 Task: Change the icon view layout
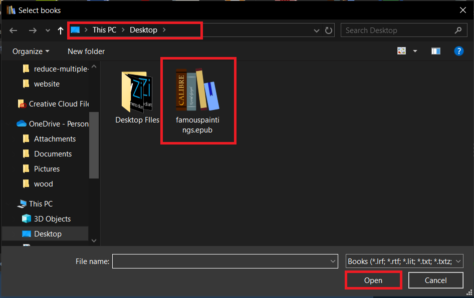401,50
